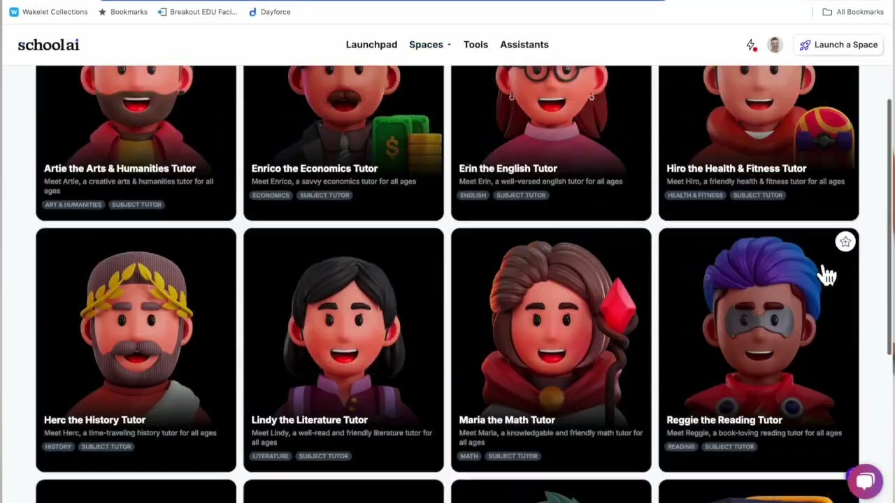Favorite Reggie the Reading Tutor with star
Image resolution: width=895 pixels, height=503 pixels.
pos(845,242)
